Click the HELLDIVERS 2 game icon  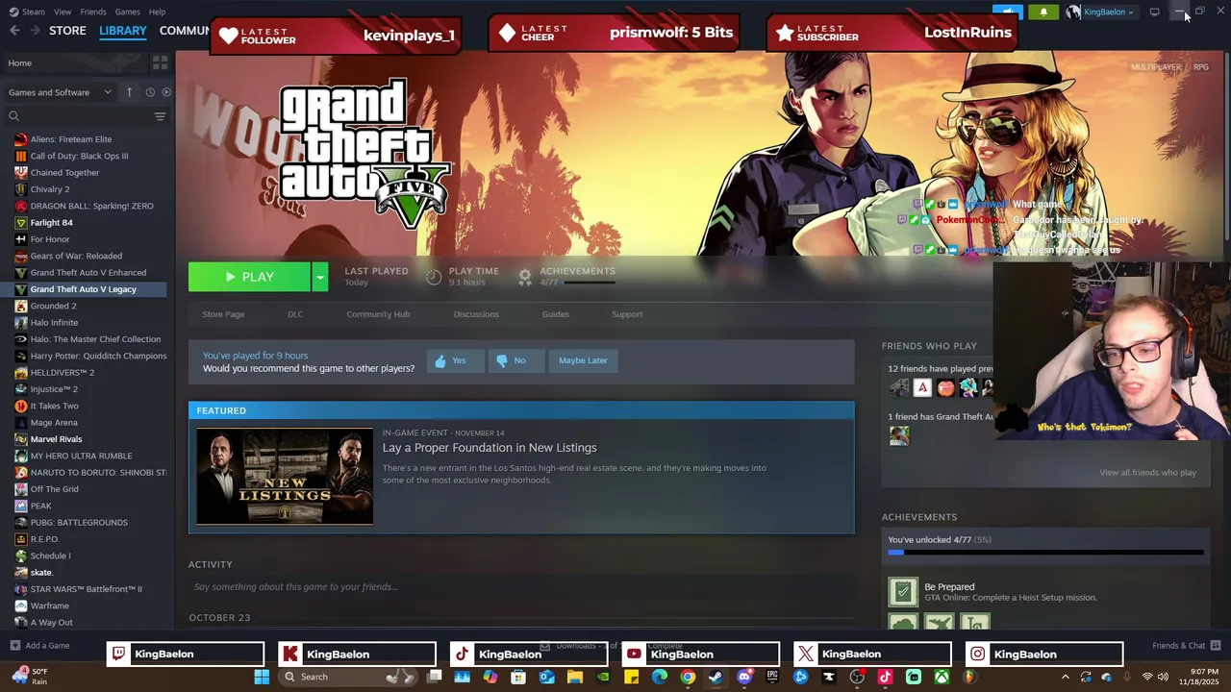21,373
